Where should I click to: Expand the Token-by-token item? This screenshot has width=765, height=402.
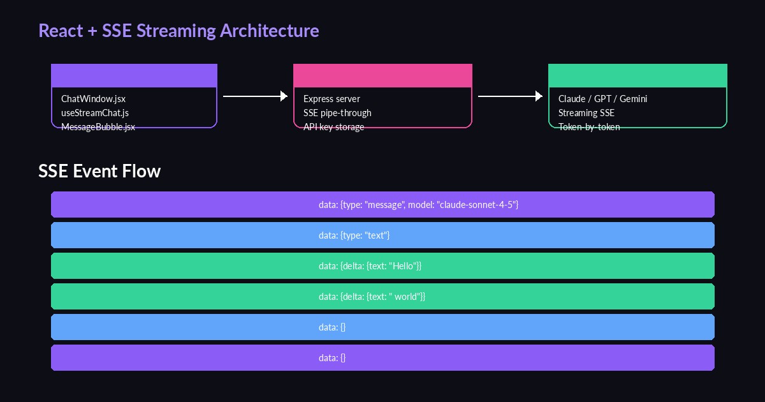[x=588, y=127]
